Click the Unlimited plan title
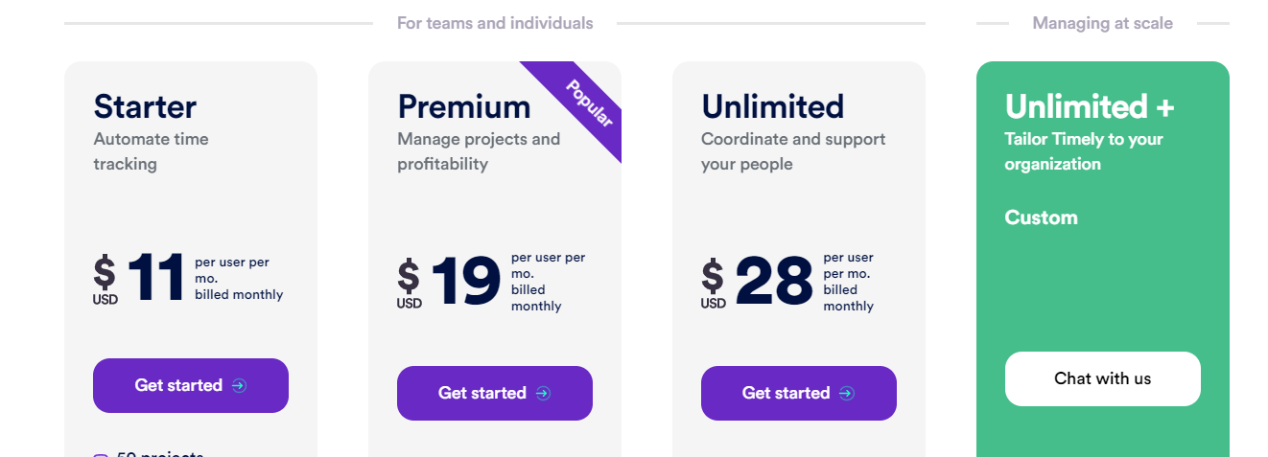The image size is (1268, 457). click(x=772, y=105)
